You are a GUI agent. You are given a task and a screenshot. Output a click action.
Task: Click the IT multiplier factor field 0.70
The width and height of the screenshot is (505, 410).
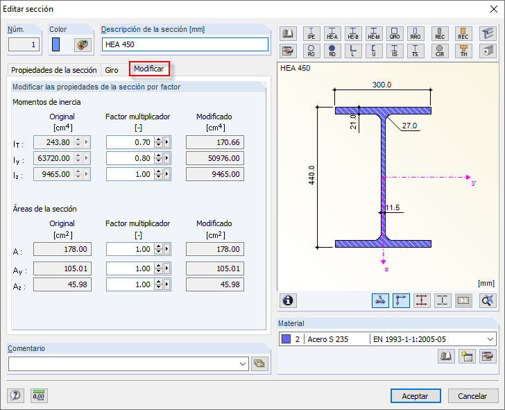coord(130,142)
